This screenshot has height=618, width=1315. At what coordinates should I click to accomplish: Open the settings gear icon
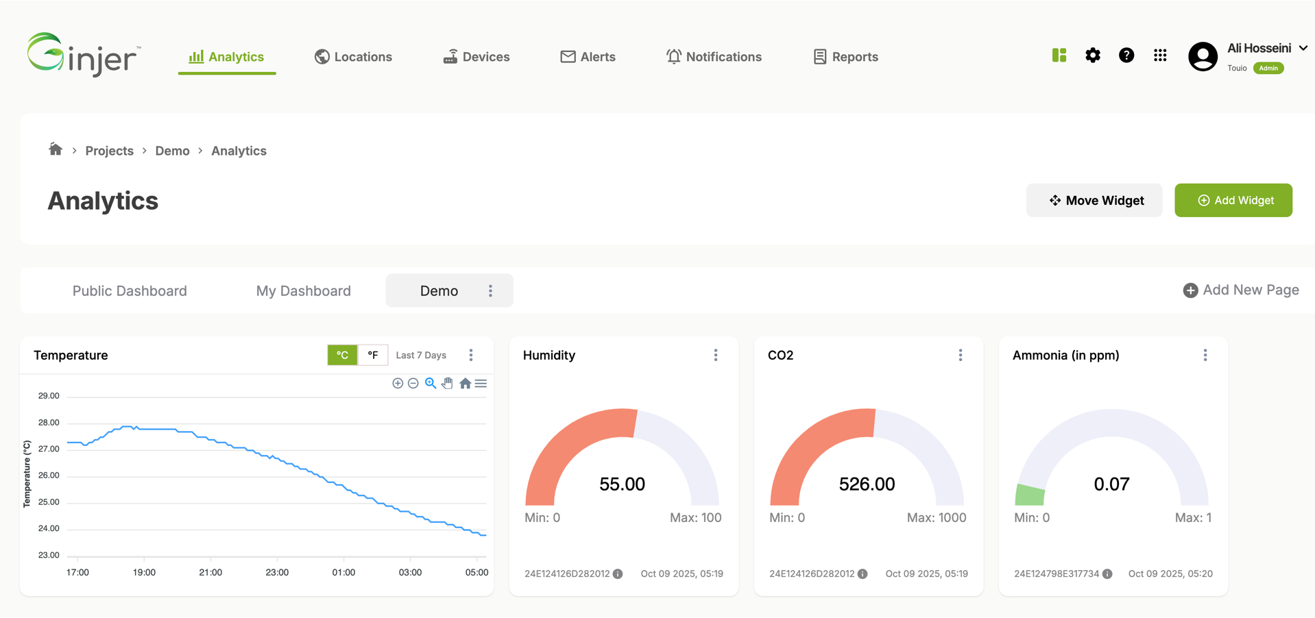pos(1092,55)
